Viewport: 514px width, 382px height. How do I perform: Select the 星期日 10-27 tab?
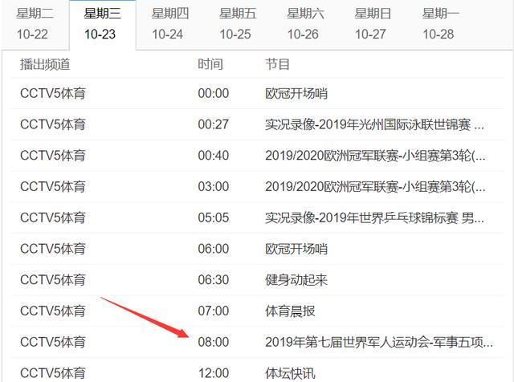click(373, 24)
